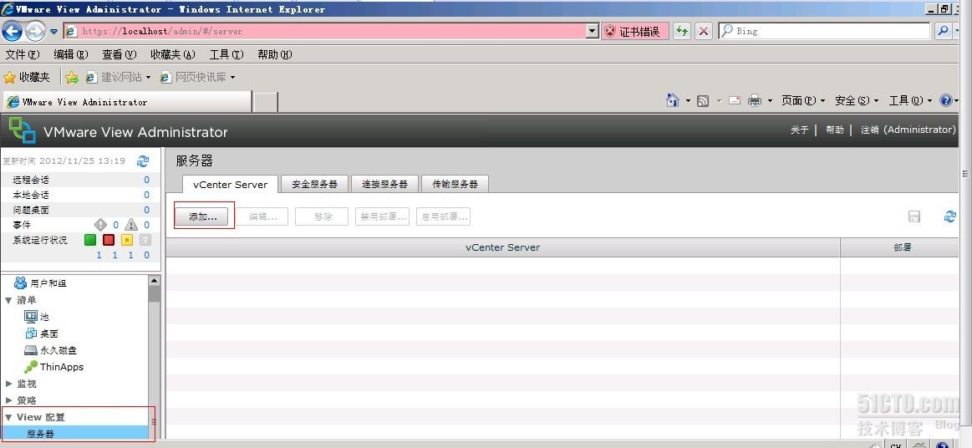Screen dimensions: 972x448
Task: Open the 工具(O) command bar menu
Action: tap(910, 100)
